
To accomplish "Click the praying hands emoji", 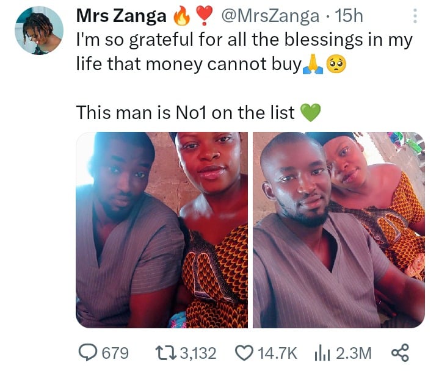I will click(311, 63).
